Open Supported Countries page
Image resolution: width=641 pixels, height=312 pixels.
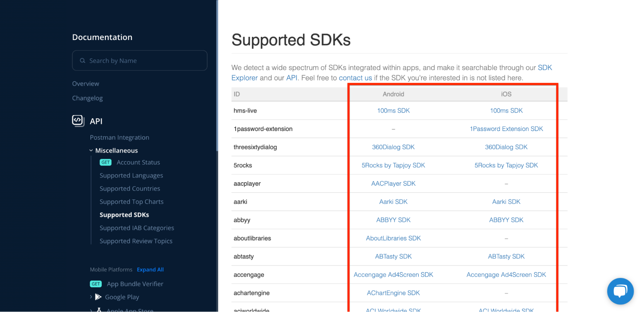[x=130, y=189]
